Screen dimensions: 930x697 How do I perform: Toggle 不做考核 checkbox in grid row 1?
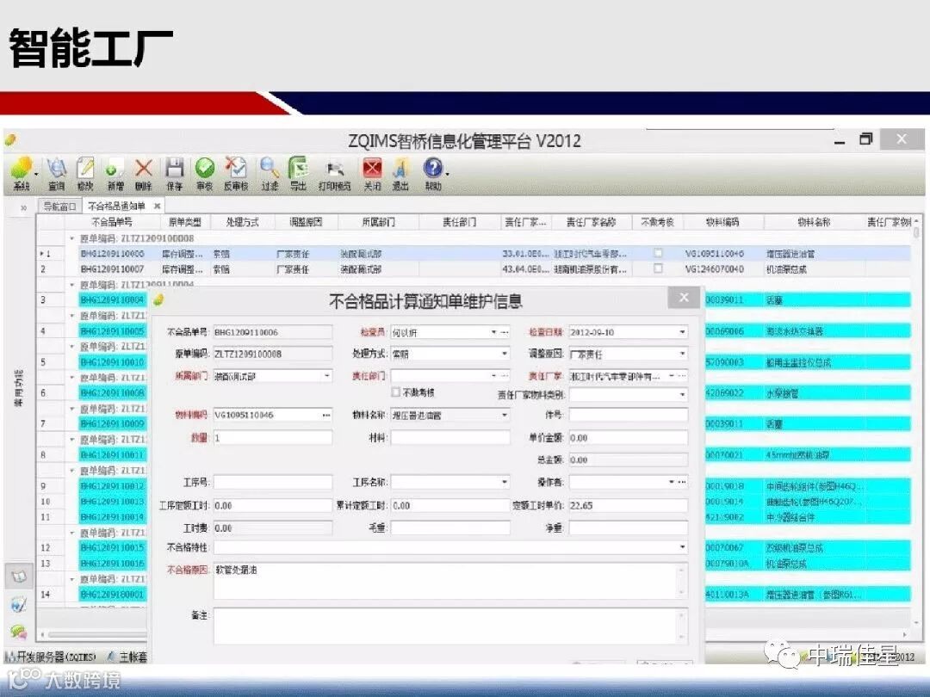pyautogui.click(x=658, y=253)
